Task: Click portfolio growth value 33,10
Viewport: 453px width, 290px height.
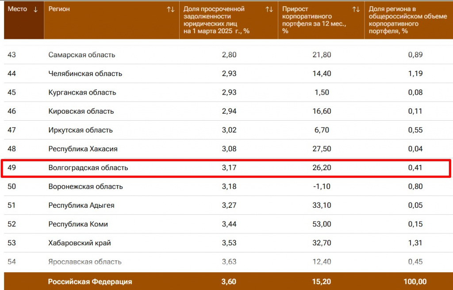Action: pyautogui.click(x=322, y=205)
